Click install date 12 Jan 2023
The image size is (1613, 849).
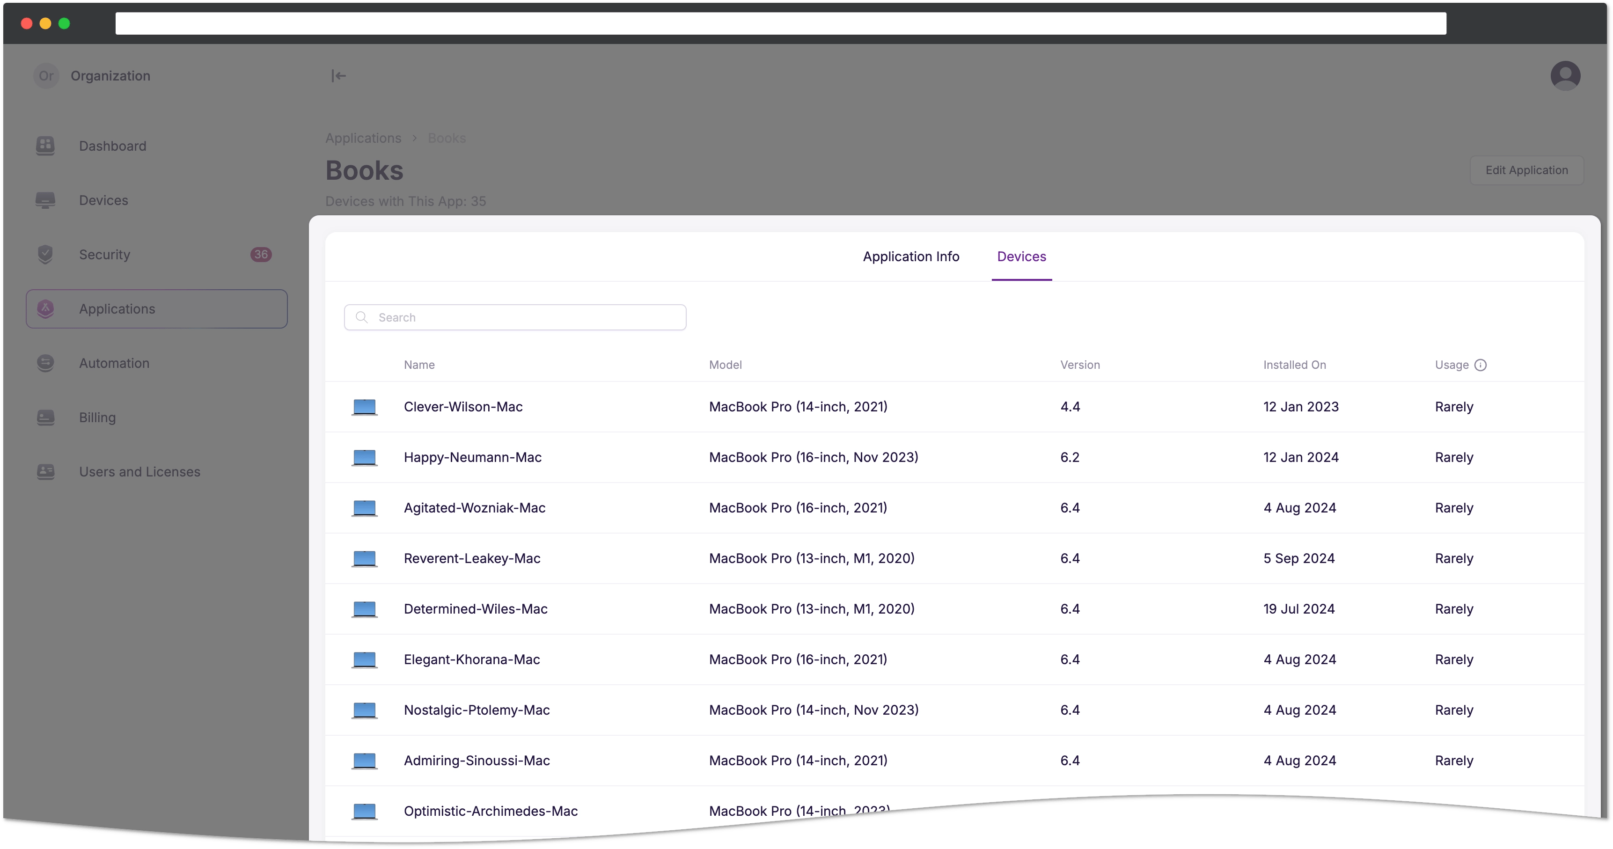1300,407
